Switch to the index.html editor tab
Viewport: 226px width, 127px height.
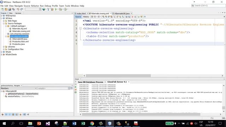tap(81, 13)
